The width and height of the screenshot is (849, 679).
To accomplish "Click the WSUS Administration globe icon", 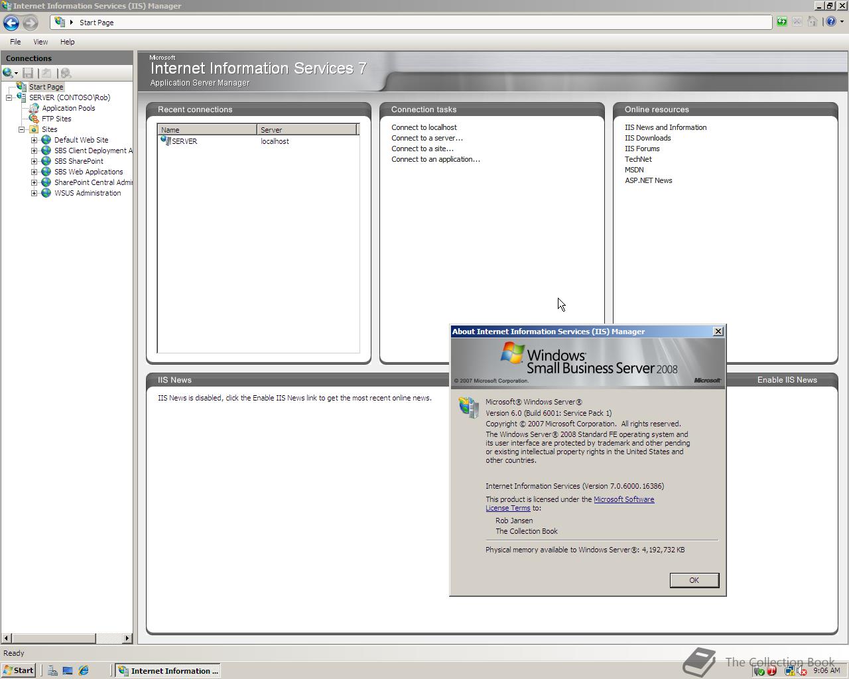I will point(46,193).
